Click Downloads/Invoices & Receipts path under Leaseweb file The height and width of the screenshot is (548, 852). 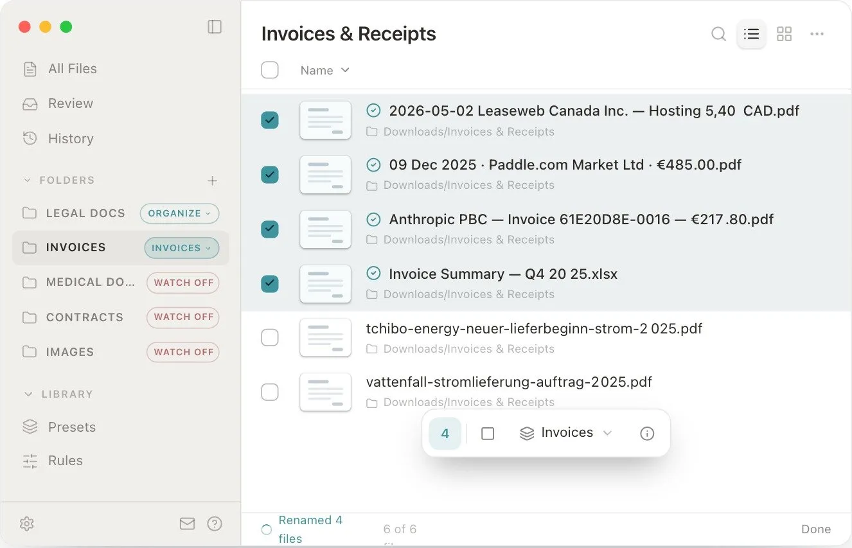click(469, 132)
